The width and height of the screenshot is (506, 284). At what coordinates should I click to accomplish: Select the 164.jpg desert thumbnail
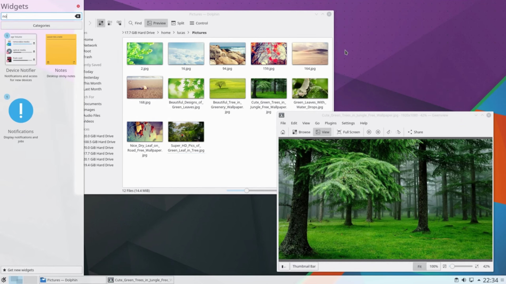click(310, 54)
